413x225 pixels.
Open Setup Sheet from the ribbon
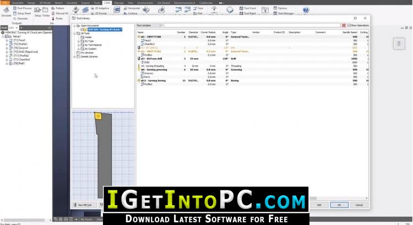point(22,13)
